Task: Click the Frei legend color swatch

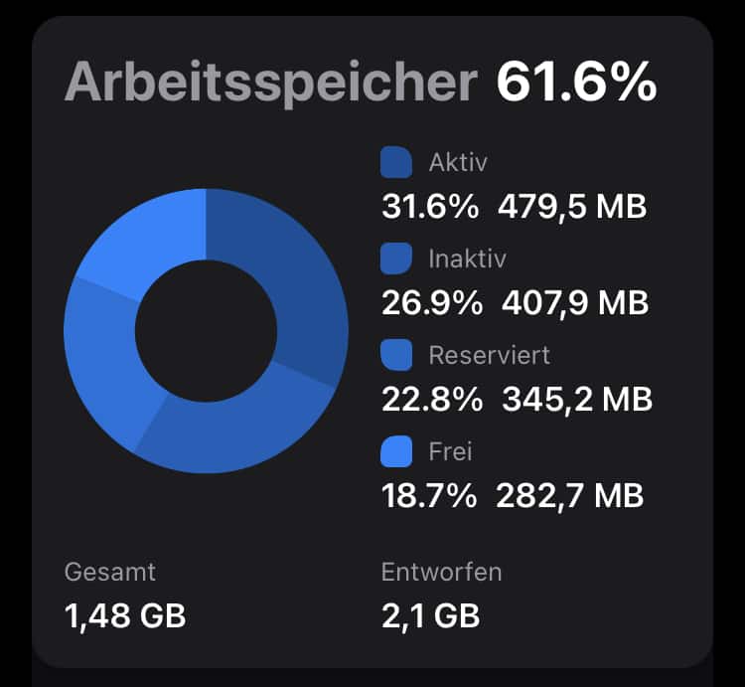Action: [396, 451]
